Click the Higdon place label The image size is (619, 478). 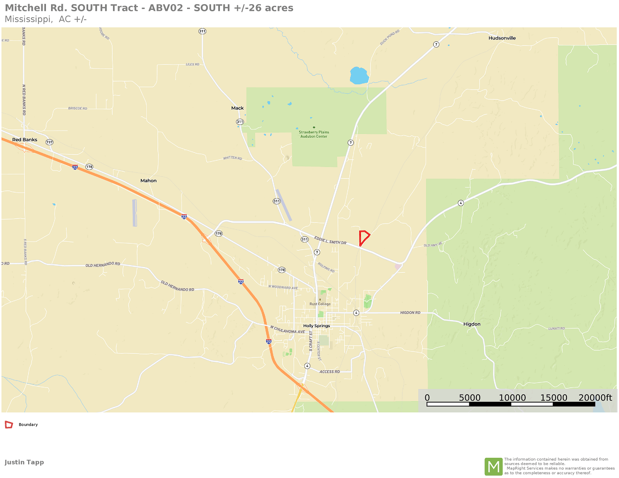pos(472,324)
